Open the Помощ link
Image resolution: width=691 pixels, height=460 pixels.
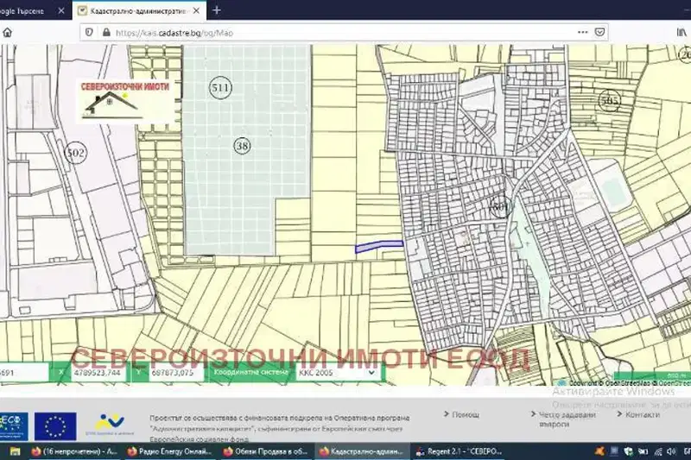tap(466, 414)
